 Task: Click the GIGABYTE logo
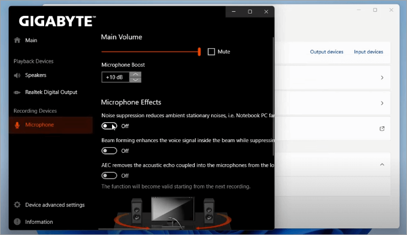click(57, 21)
